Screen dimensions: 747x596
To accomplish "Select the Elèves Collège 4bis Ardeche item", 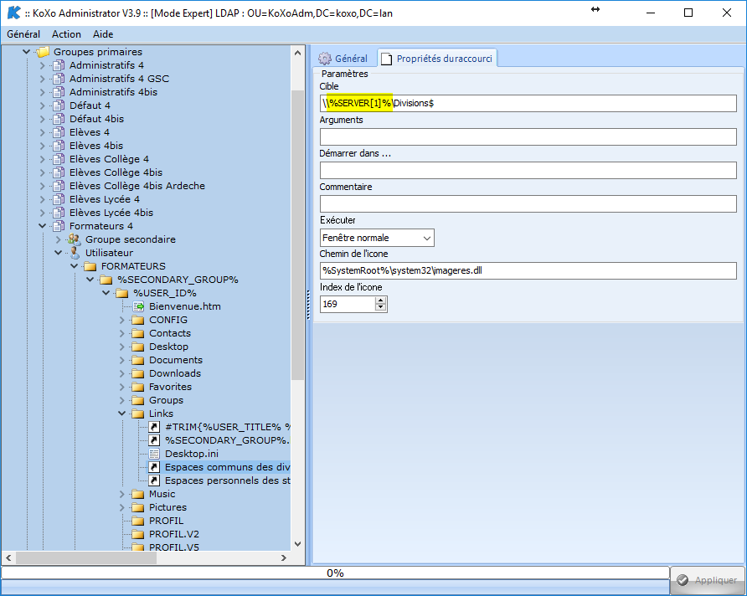I will (137, 186).
